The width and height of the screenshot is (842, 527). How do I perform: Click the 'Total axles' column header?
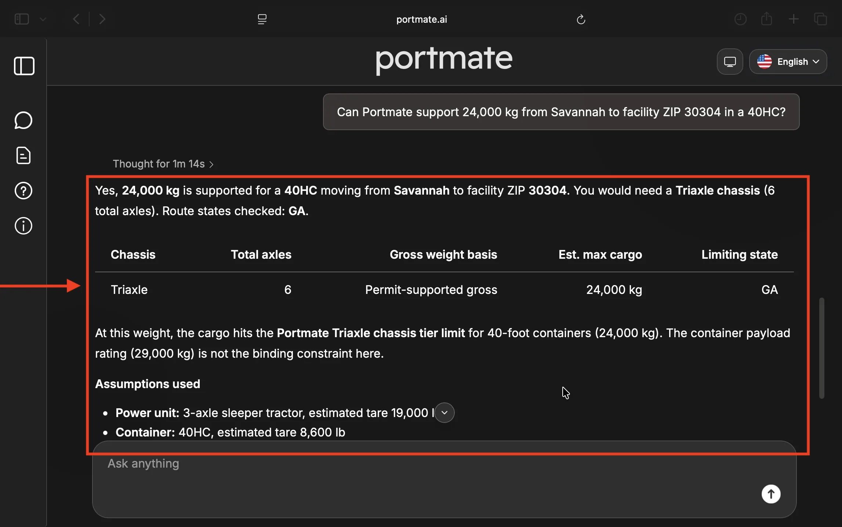point(261,254)
